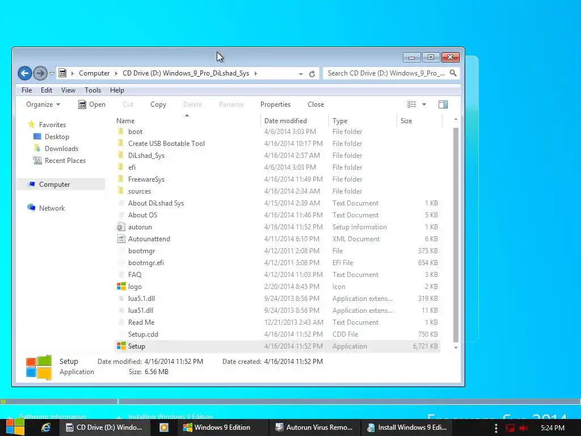Screen dimensions: 581x436
Task: Select the Setup application file icon
Action: tap(121, 346)
